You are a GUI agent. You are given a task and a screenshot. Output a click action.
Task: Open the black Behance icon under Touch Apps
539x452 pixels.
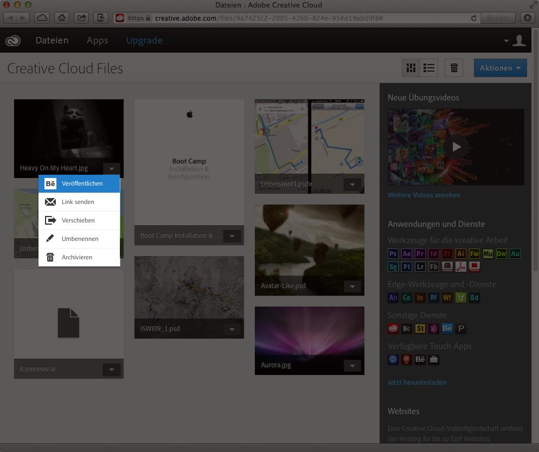pos(420,359)
